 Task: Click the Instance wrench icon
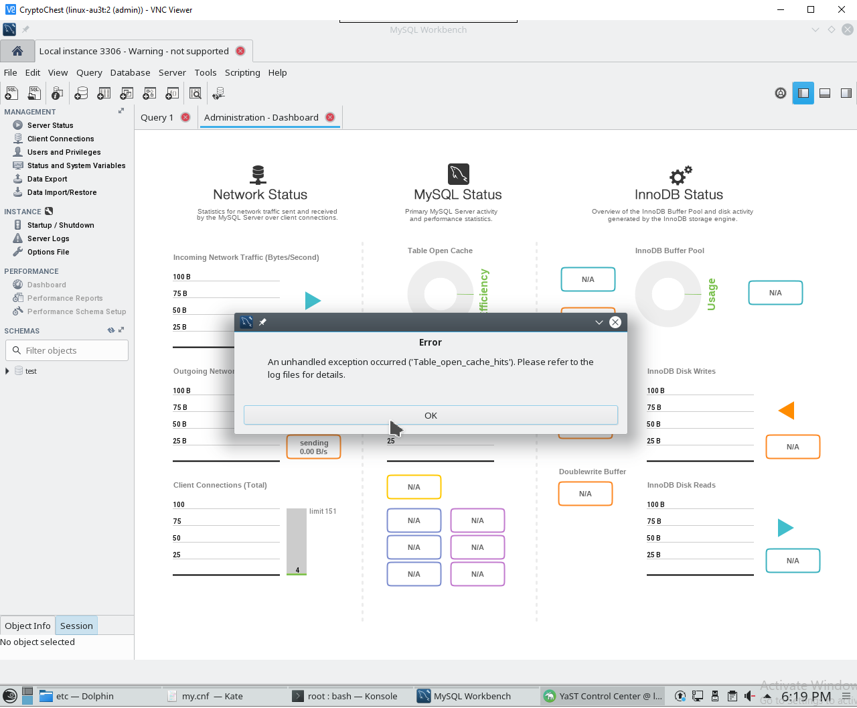[x=49, y=211]
